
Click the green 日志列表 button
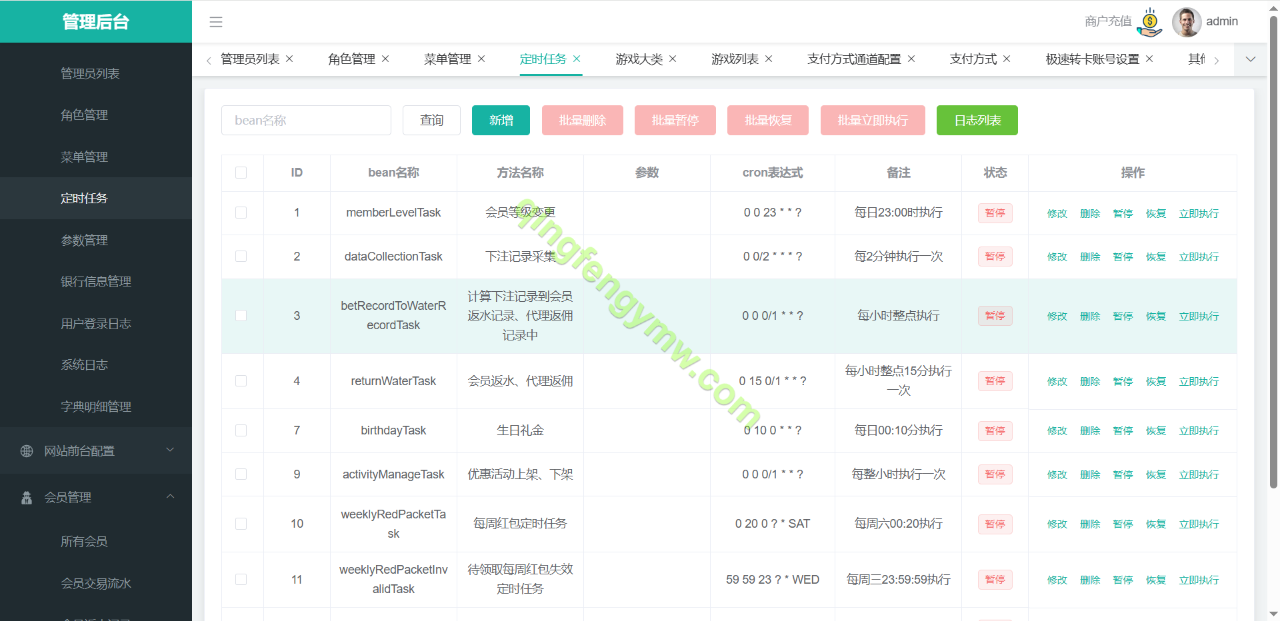pos(977,121)
